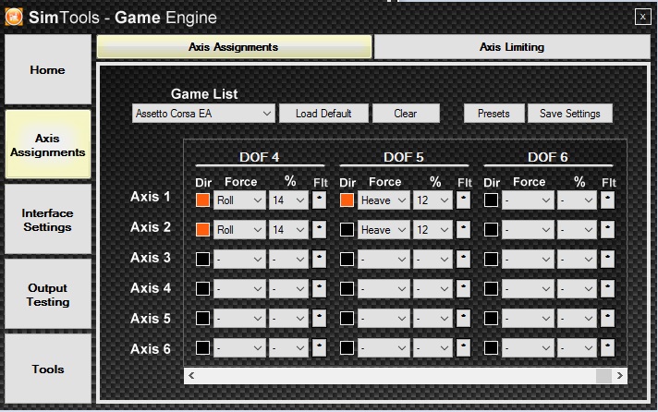Open Flt settings for Axis 6 DOF 5
This screenshot has width=658, height=412.
click(463, 348)
